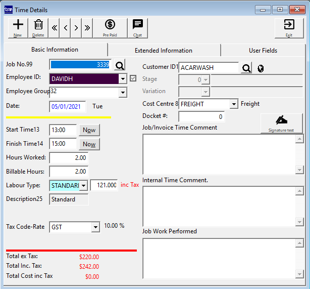Image resolution: width=310 pixels, height=289 pixels.
Task: Open the Chat toolbar icon
Action: pyautogui.click(x=137, y=27)
